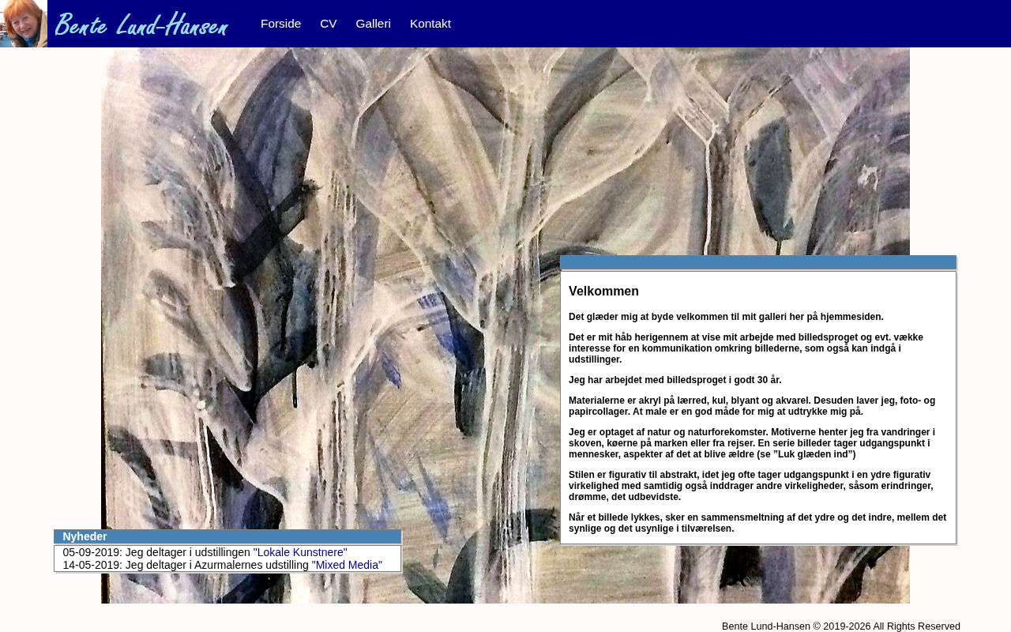Navigate to the Kontakt page

pyautogui.click(x=430, y=24)
